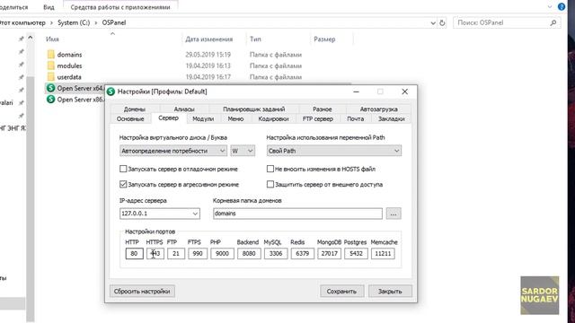The width and height of the screenshot is (575, 323).
Task: Open 'Средства работы с приложениями' ribbon tab
Action: coord(120,7)
